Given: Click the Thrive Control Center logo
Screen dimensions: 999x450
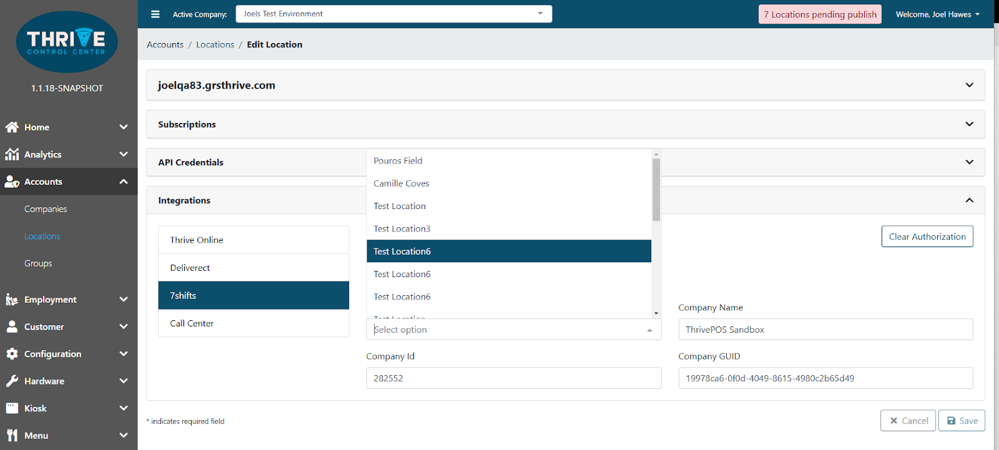Looking at the screenshot, I should pyautogui.click(x=67, y=41).
